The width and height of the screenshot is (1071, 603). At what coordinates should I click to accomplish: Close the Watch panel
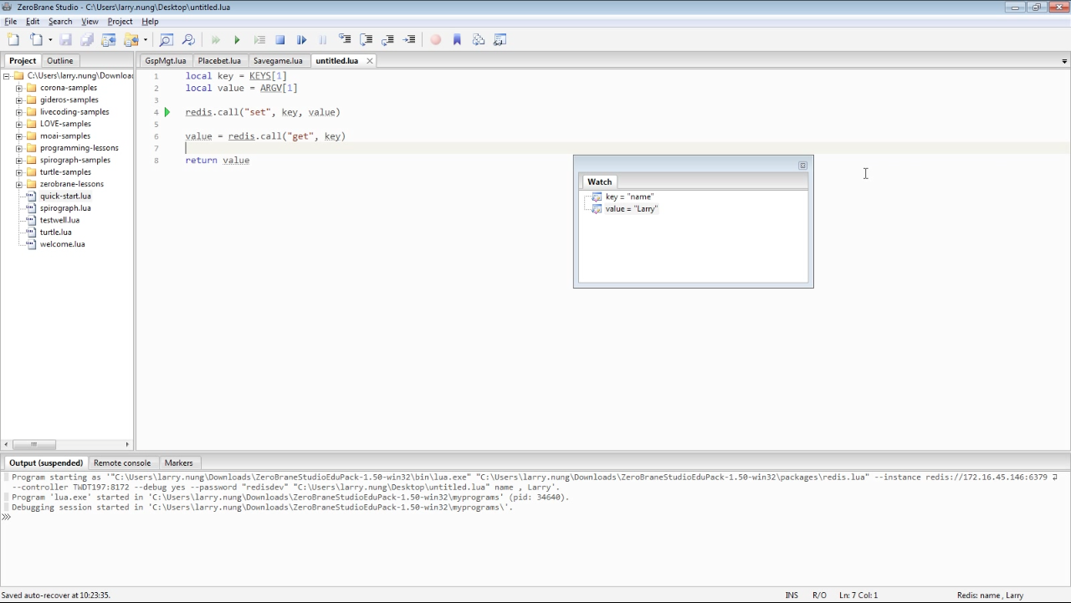802,166
